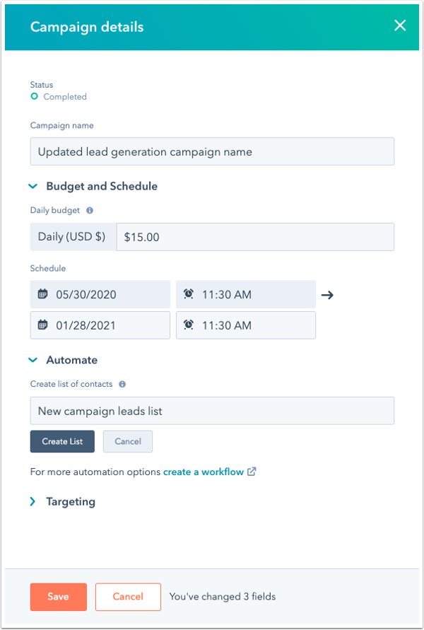Screen dimensions: 424x630
Task: Collapse the Automate section chevron
Action: (x=33, y=360)
